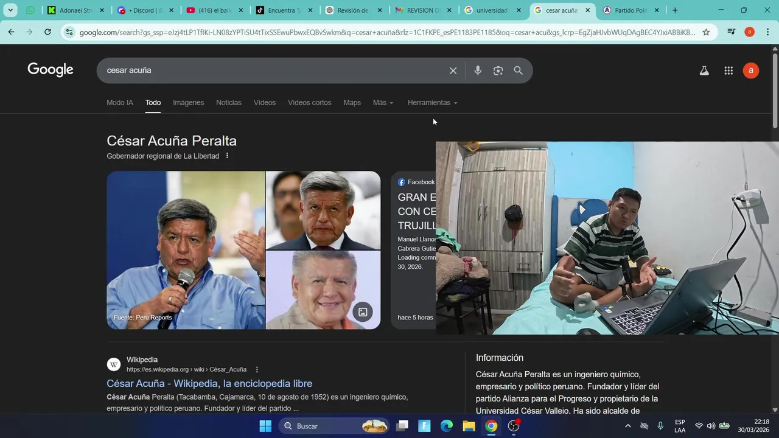Open more options beside Gobernador regional
Viewport: 779px width, 438px height.
point(227,156)
